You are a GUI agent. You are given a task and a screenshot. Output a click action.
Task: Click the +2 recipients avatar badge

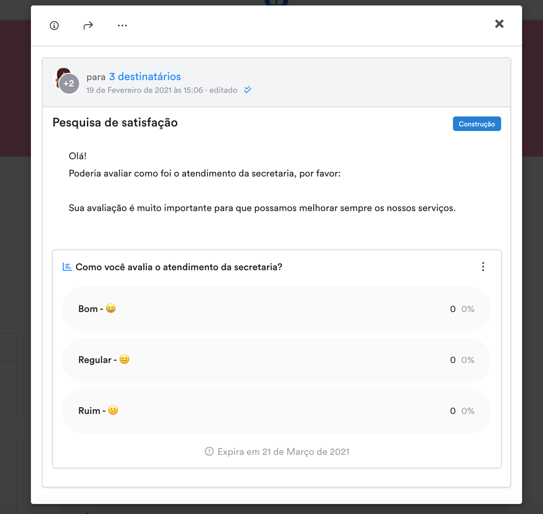click(69, 84)
